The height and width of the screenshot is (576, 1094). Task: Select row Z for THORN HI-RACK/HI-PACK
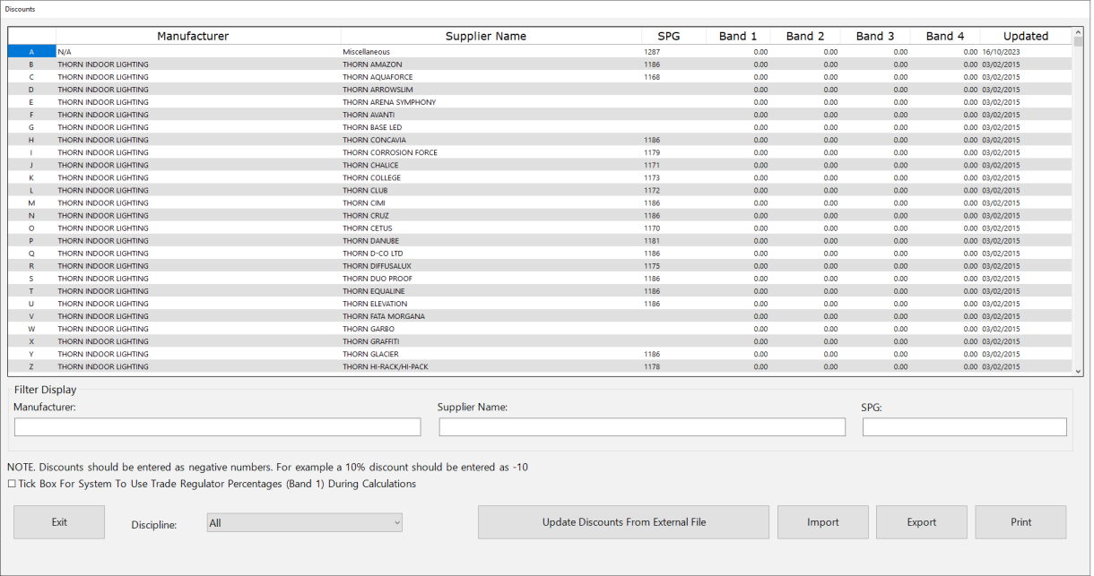click(359, 366)
